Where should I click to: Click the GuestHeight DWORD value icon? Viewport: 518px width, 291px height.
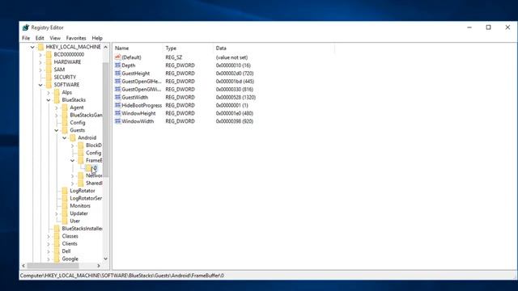(117, 73)
